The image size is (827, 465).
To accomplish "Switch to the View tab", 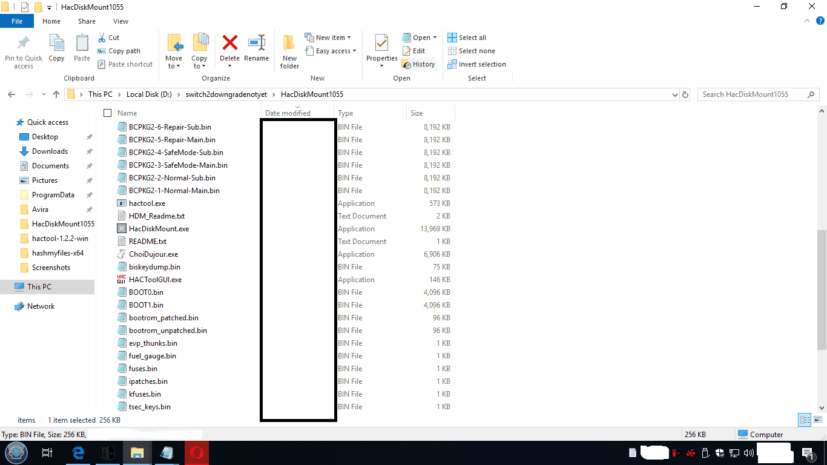I will [x=121, y=21].
